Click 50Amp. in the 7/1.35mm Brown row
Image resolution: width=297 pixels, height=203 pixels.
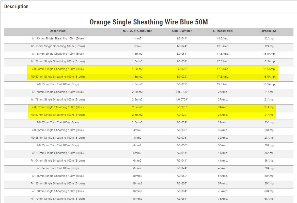coord(269,183)
